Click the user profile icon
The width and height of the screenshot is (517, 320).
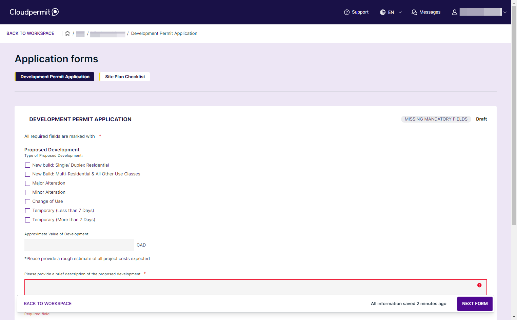pyautogui.click(x=455, y=12)
